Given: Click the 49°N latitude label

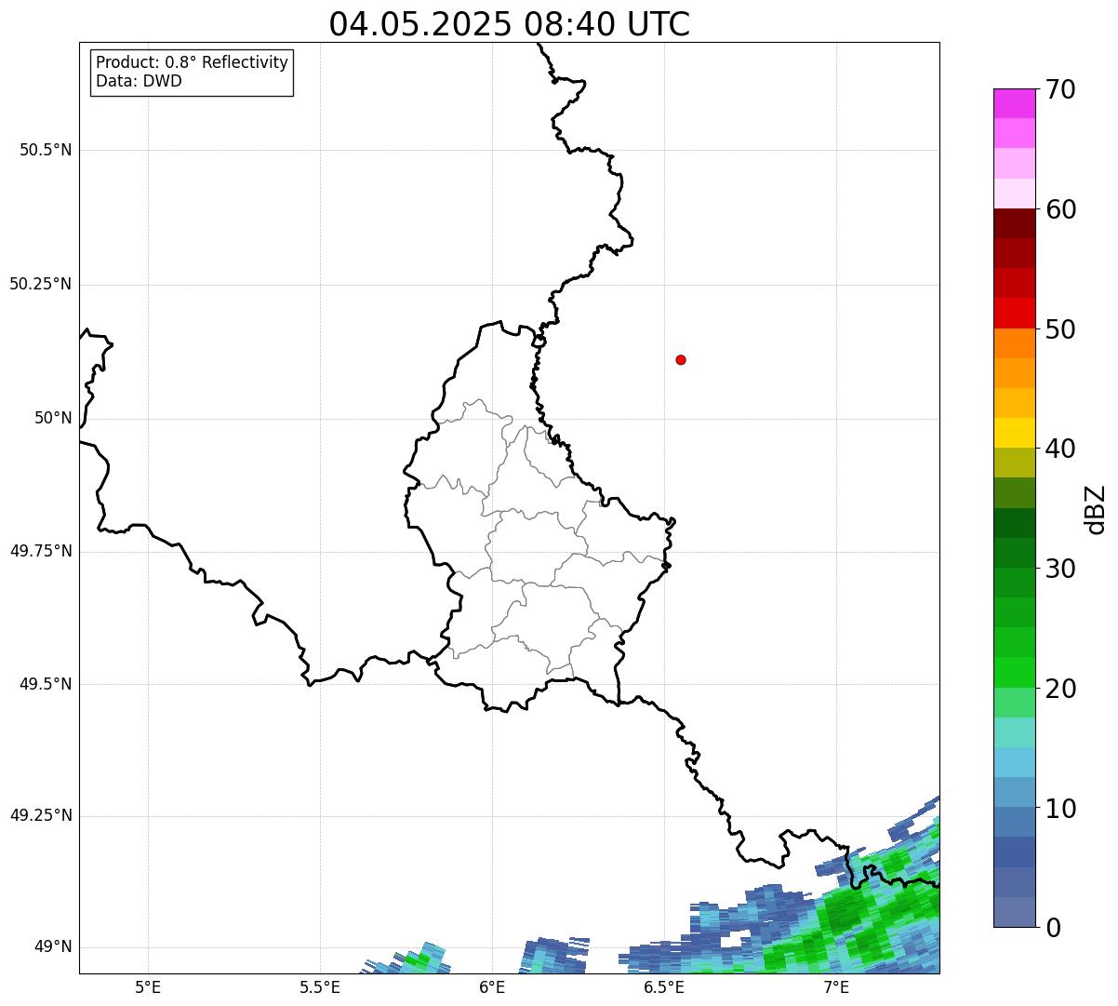Looking at the screenshot, I should click(53, 947).
